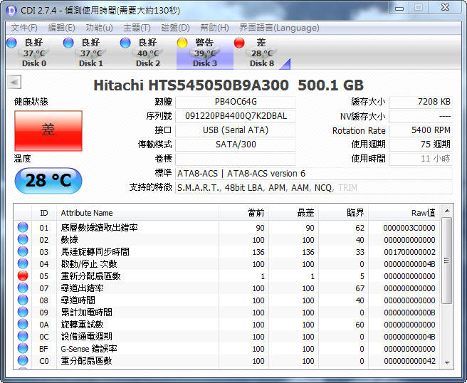Select the Disk 3 warning tab
The width and height of the screenshot is (467, 383).
pos(204,53)
